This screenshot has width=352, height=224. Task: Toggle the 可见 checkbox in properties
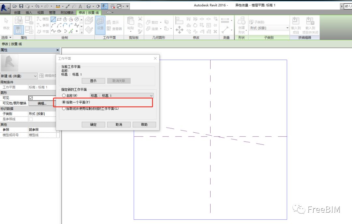[x=31, y=98]
